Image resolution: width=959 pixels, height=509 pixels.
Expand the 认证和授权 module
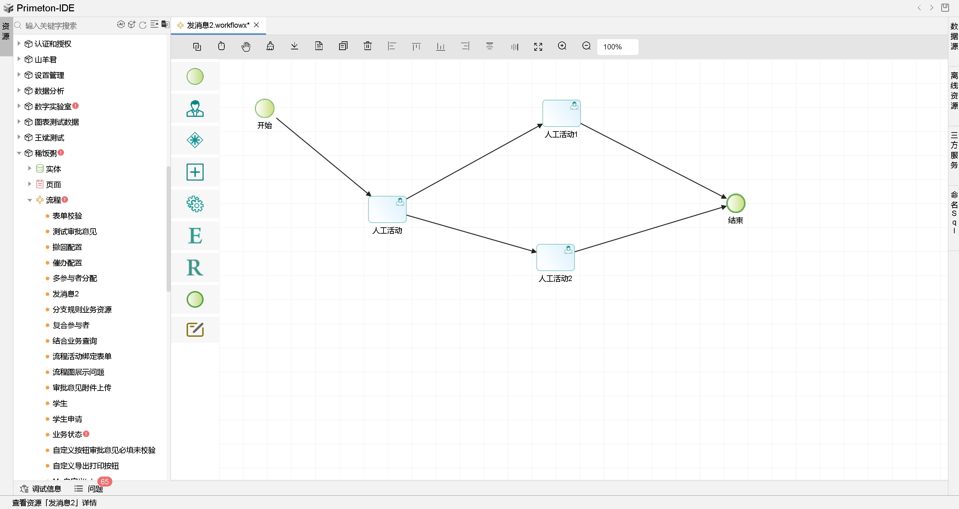[x=19, y=44]
